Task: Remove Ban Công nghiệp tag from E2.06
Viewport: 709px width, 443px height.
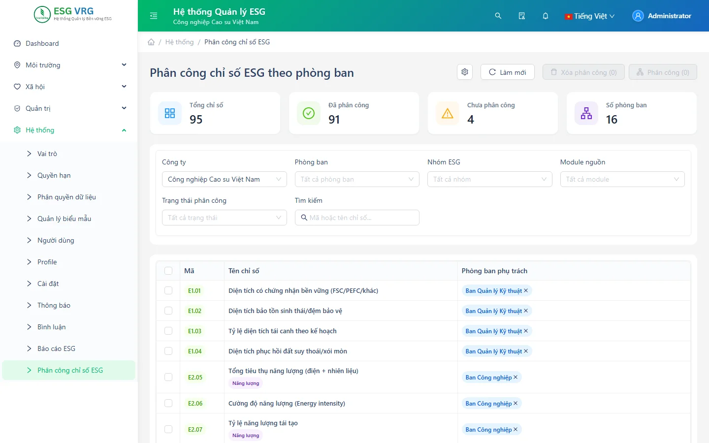Action: 516,403
